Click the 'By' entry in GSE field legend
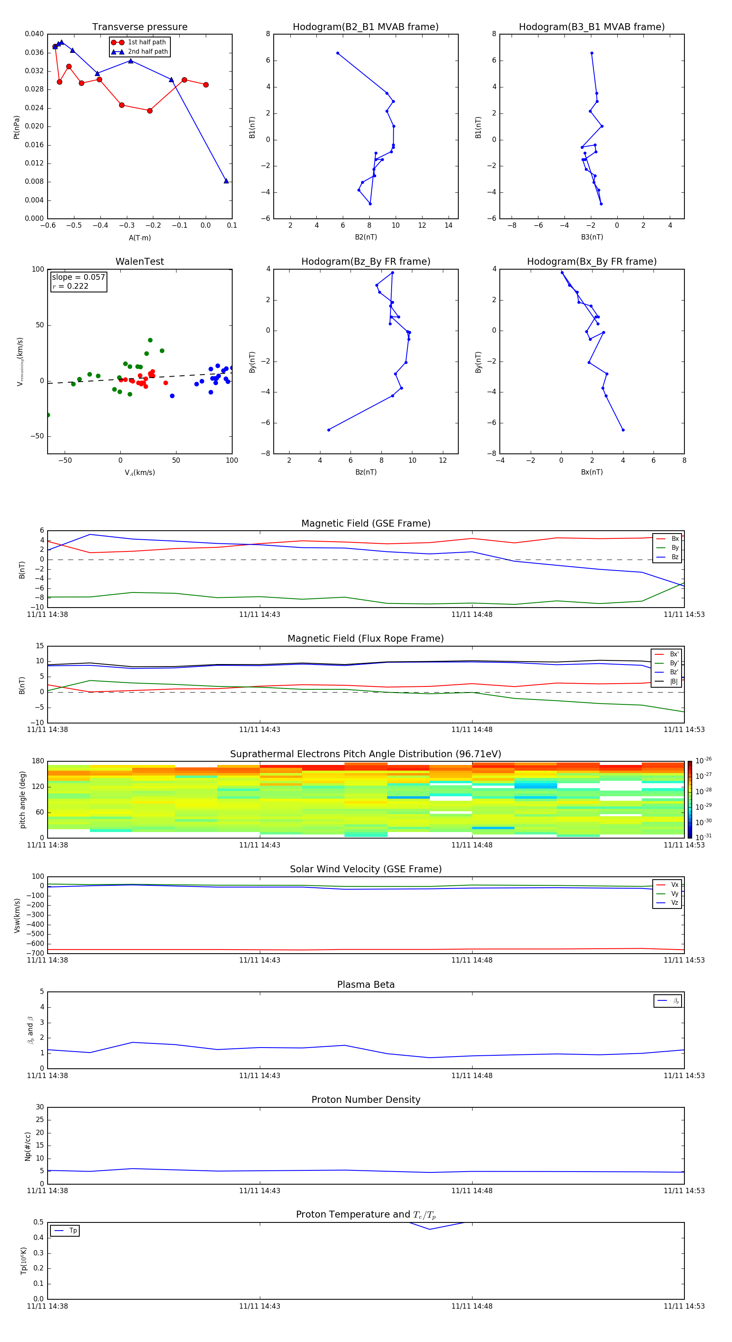The height and width of the screenshot is (1342, 732). pyautogui.click(x=667, y=548)
